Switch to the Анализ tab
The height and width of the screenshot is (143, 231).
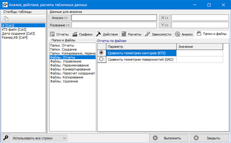point(184,34)
